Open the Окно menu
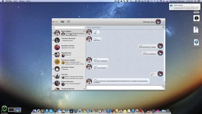Viewport: 202px width, 114px height. tap(28, 1)
